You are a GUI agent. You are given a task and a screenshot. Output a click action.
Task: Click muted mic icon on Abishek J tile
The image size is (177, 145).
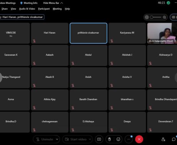click(x=112, y=63)
